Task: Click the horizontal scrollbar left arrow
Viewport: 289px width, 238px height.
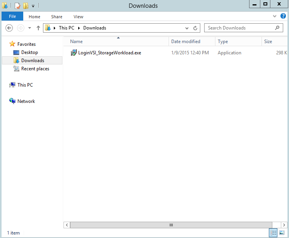Action: [x=67, y=225]
